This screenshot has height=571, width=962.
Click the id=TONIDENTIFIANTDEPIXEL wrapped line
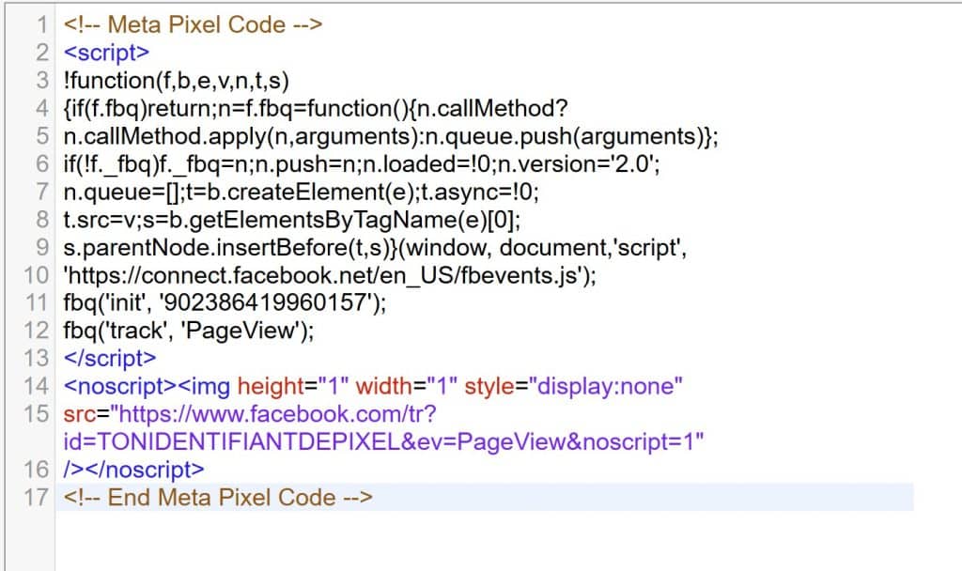[383, 441]
